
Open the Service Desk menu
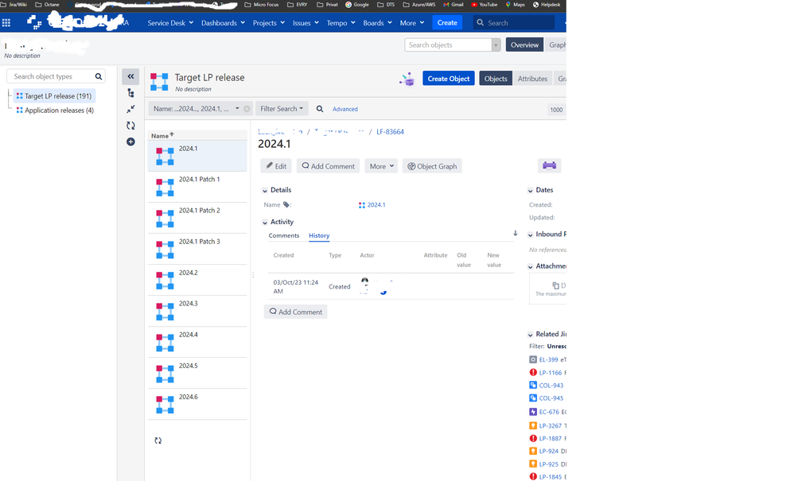pos(170,23)
